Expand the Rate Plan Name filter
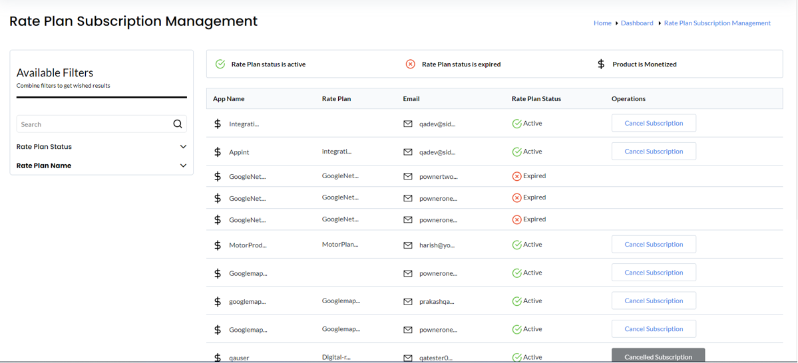The image size is (798, 363). [x=102, y=166]
